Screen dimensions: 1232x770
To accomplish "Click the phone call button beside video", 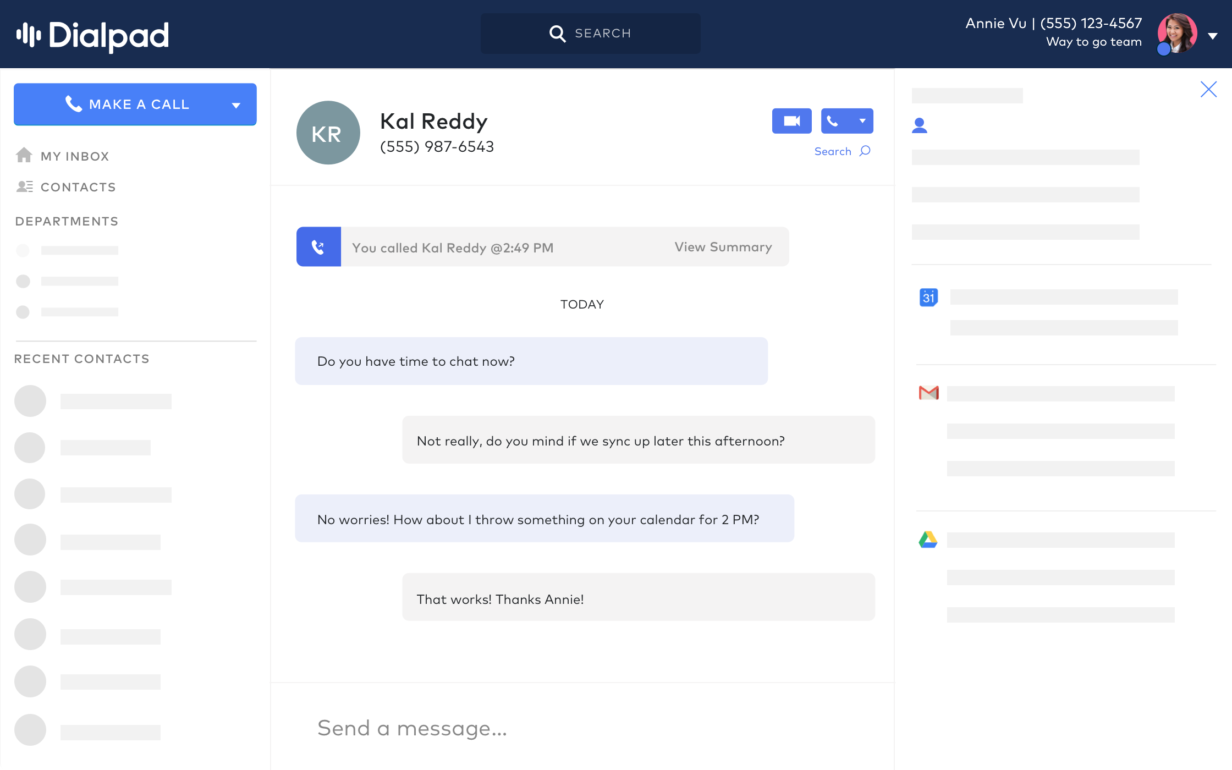I will coord(833,121).
